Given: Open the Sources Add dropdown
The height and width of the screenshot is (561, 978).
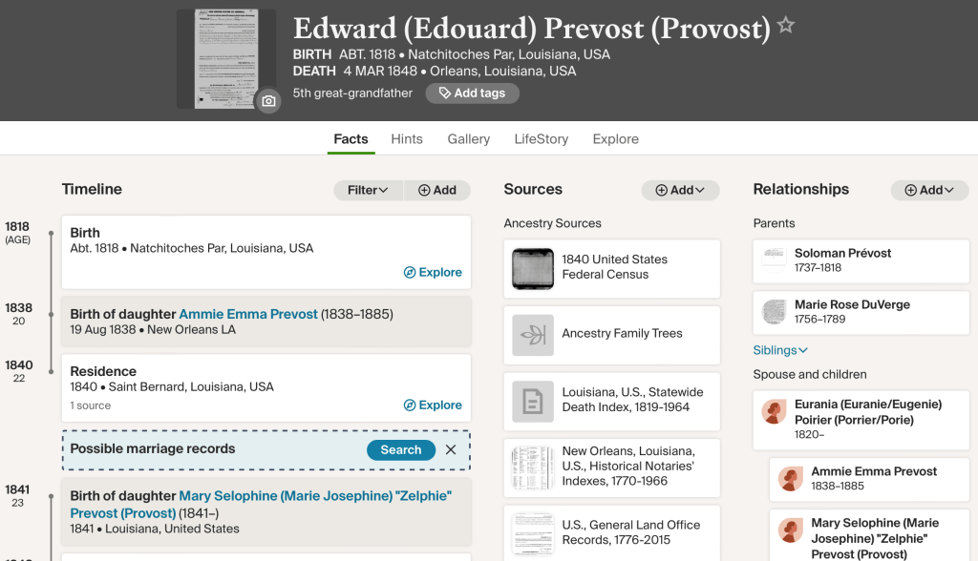Looking at the screenshot, I should [x=680, y=190].
